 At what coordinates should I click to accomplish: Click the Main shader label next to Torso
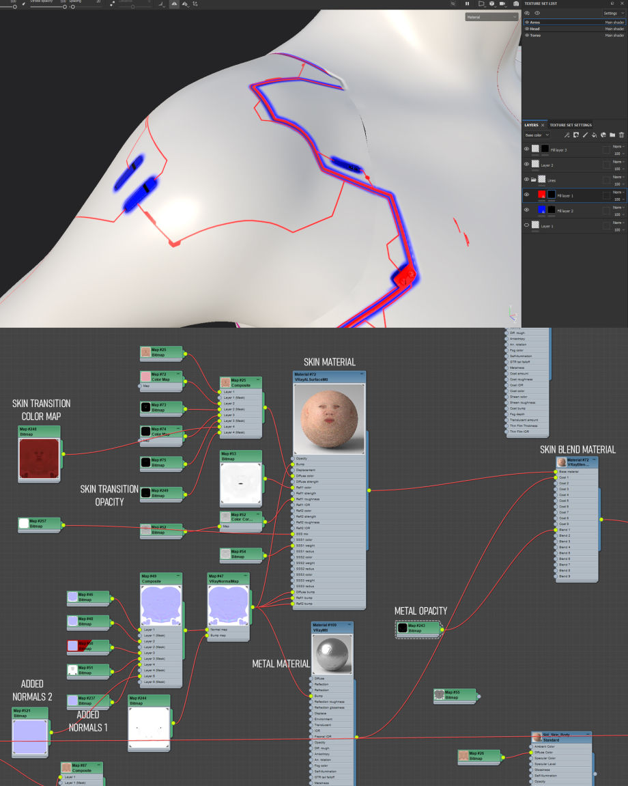[x=615, y=35]
